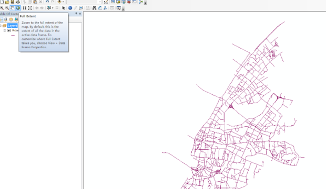Click the Full Extent globe icon

coord(18,8)
